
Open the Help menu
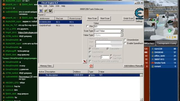(x=63, y=6)
